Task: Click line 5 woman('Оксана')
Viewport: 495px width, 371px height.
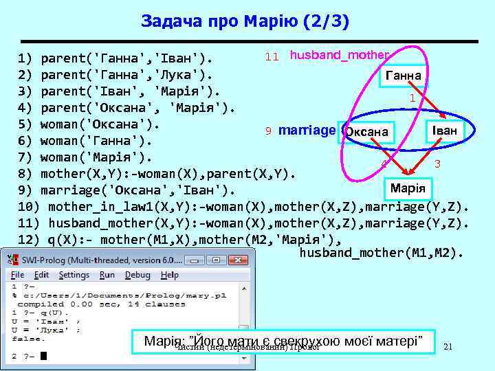Action: pyautogui.click(x=89, y=124)
